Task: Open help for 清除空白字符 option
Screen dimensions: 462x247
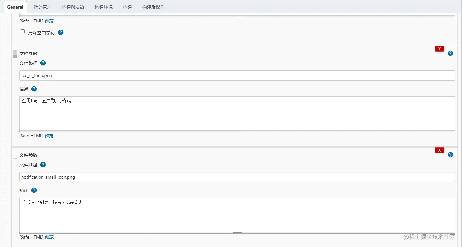Action: coord(61,32)
